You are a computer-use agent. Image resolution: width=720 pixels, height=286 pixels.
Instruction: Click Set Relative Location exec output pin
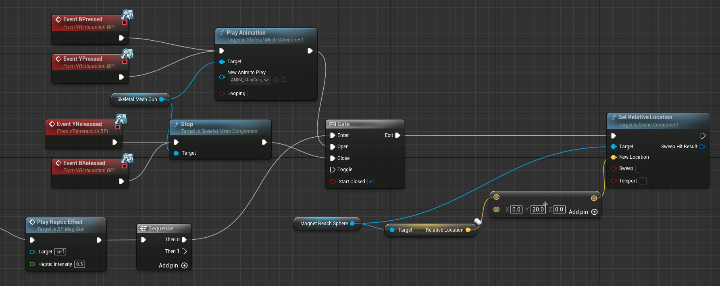tap(703, 136)
